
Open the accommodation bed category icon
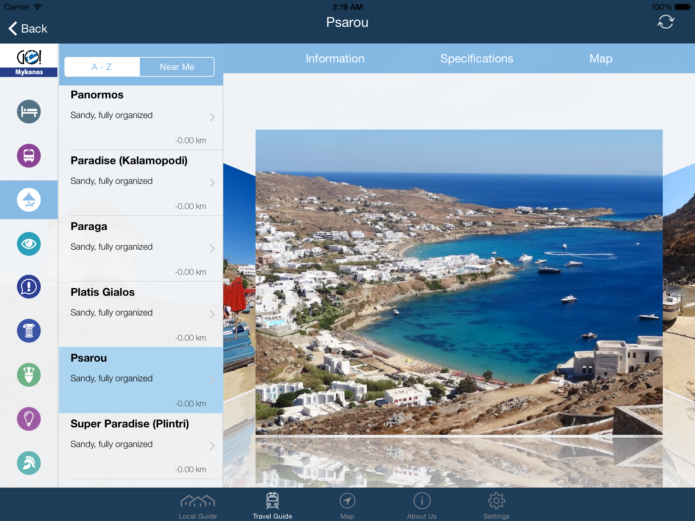[x=29, y=112]
